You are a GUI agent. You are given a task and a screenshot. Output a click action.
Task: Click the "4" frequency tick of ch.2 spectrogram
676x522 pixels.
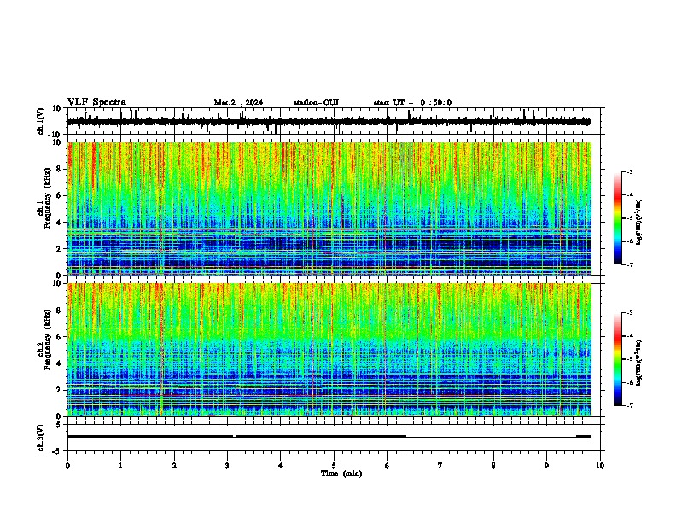pyautogui.click(x=60, y=363)
